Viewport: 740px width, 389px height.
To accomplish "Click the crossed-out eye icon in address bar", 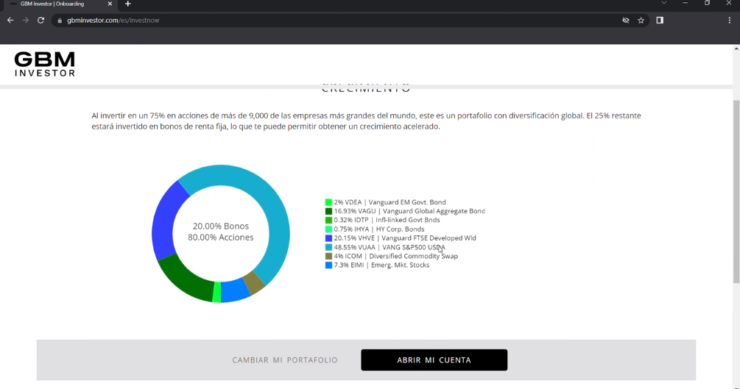I will point(626,21).
